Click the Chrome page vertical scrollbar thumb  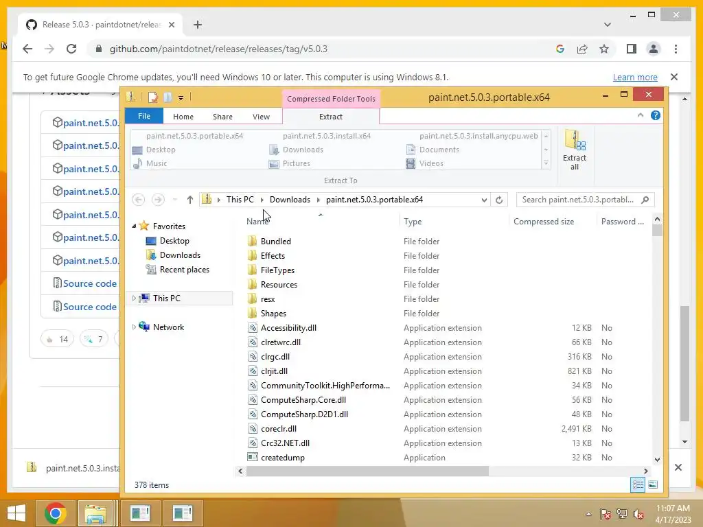click(x=684, y=363)
